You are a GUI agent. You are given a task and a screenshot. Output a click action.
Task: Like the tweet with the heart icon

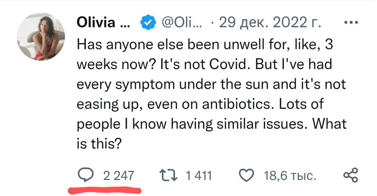(x=246, y=176)
